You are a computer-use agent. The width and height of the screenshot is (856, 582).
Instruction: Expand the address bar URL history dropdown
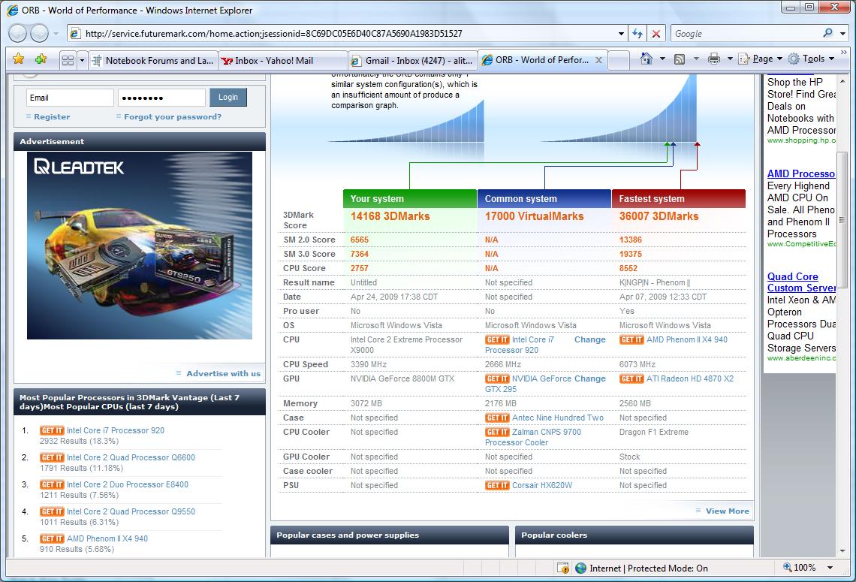[621, 34]
